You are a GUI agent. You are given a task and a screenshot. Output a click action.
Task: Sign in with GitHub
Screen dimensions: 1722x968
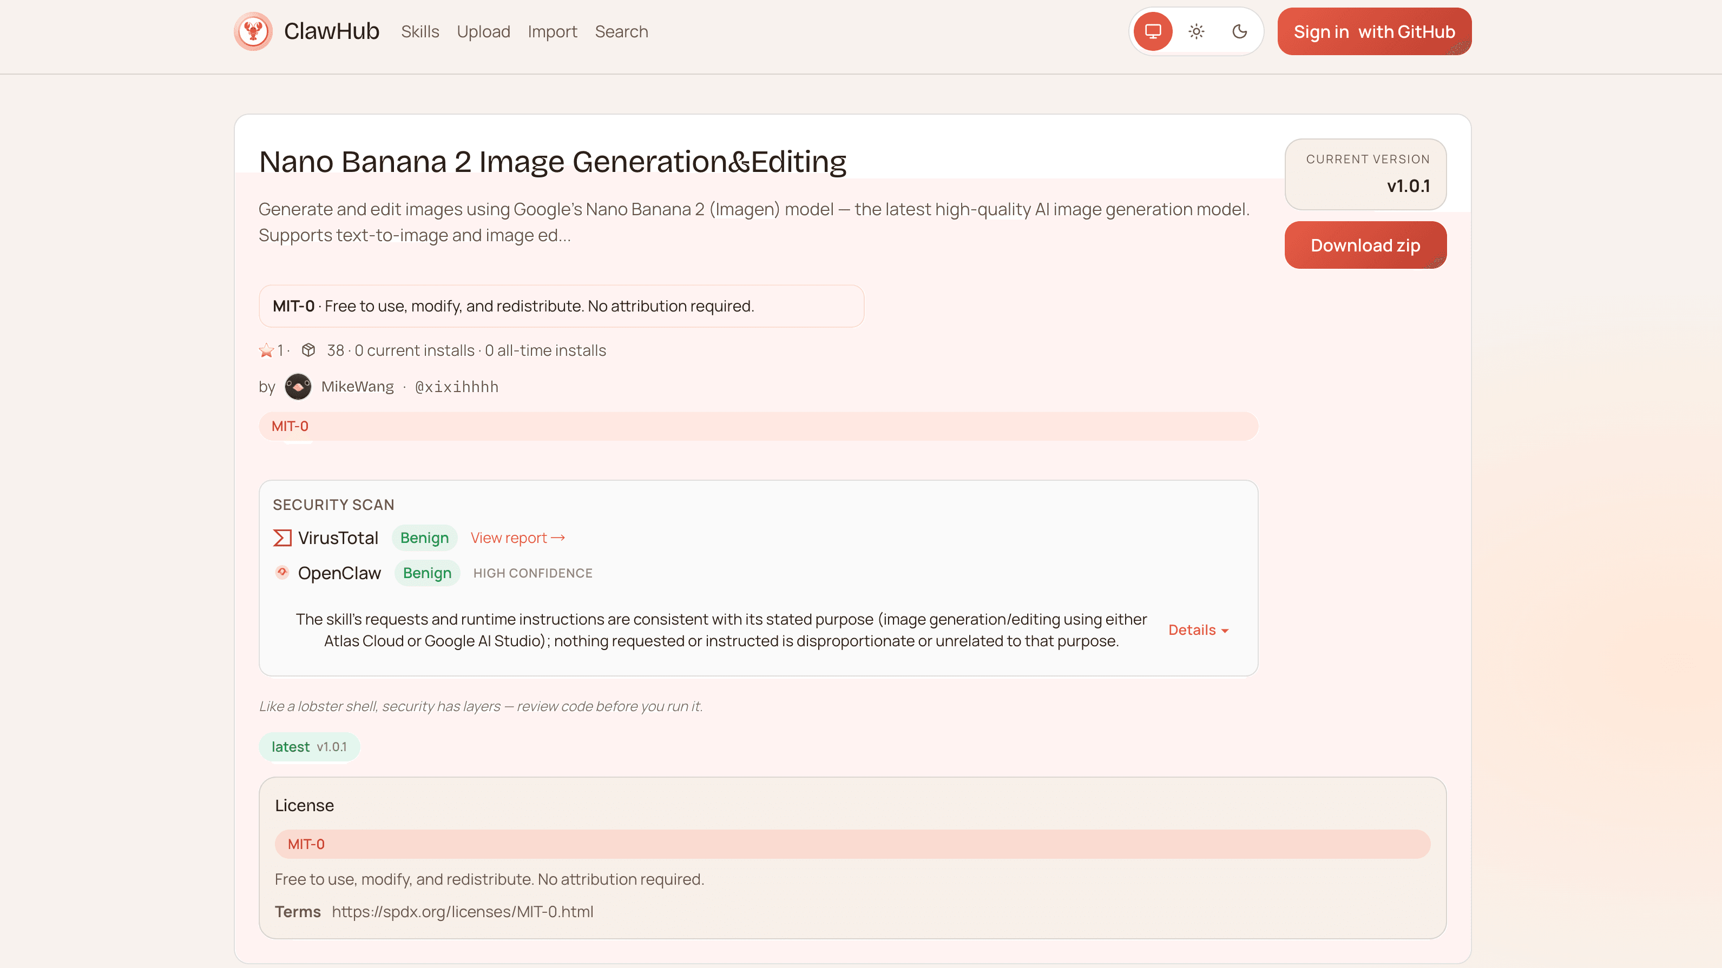pyautogui.click(x=1373, y=31)
